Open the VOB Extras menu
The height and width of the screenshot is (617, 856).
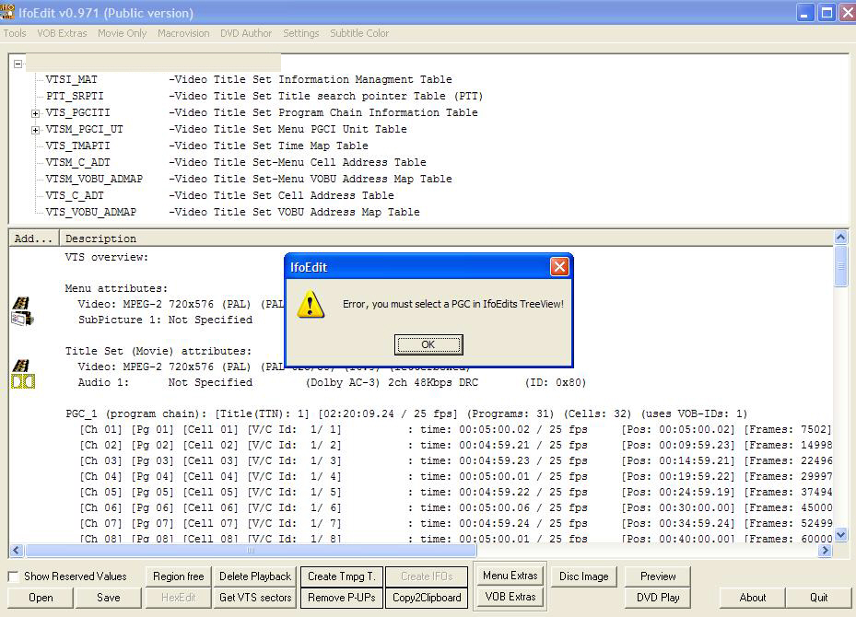(x=62, y=33)
